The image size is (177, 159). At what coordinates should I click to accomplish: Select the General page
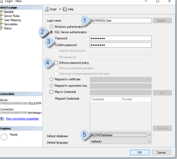pyautogui.click(x=9, y=12)
